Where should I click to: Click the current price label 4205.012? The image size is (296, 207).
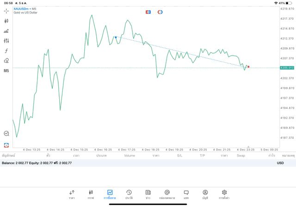click(287, 68)
